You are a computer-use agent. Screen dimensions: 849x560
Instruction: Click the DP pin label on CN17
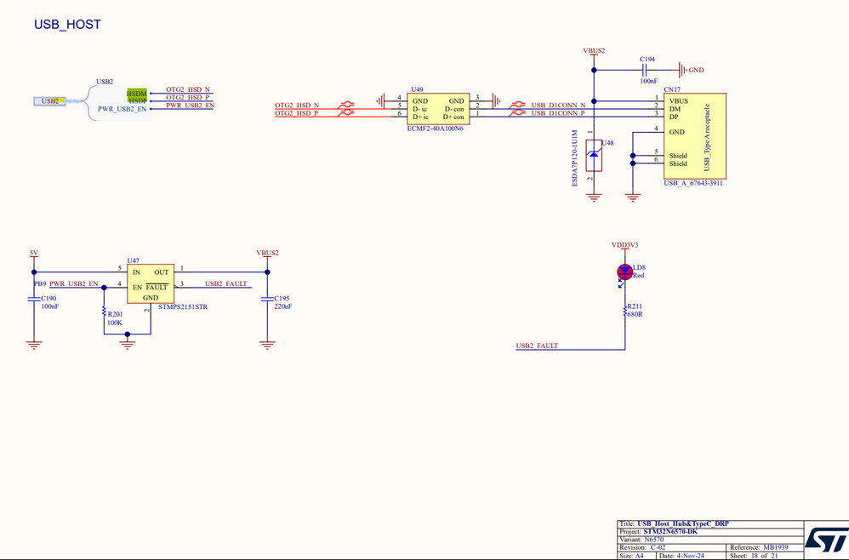point(674,117)
